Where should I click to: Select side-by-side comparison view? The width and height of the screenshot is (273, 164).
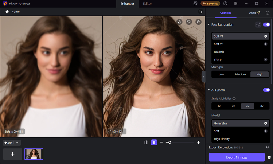[x=154, y=142]
